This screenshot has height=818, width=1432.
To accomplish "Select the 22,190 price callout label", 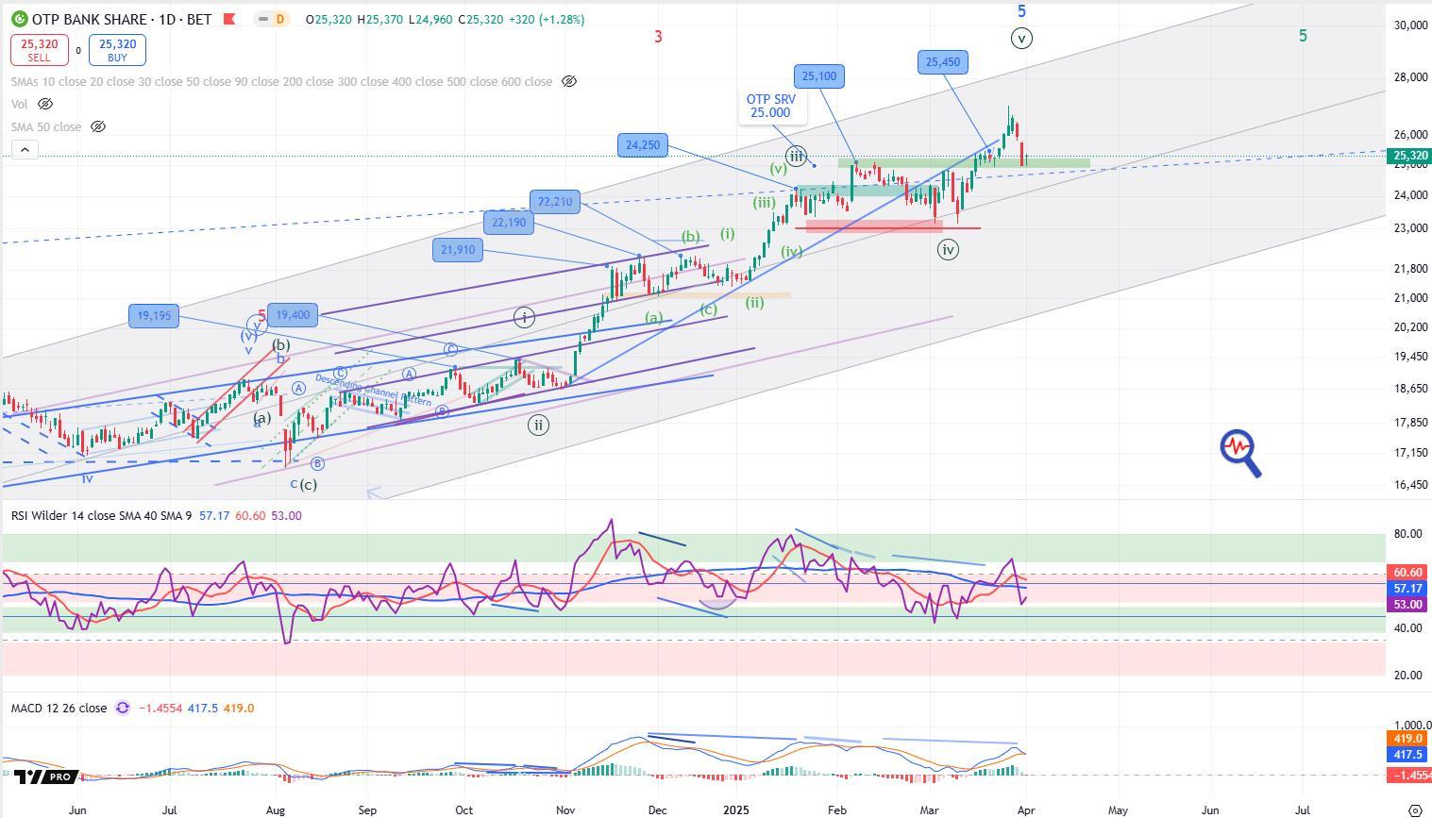I will [x=509, y=223].
